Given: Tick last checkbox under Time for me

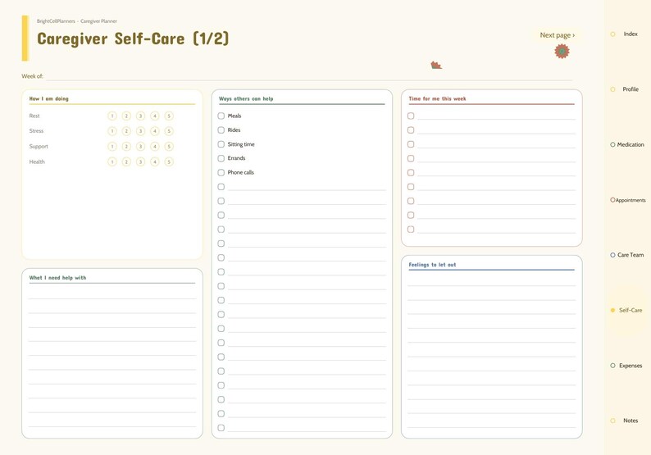Looking at the screenshot, I should [411, 230].
